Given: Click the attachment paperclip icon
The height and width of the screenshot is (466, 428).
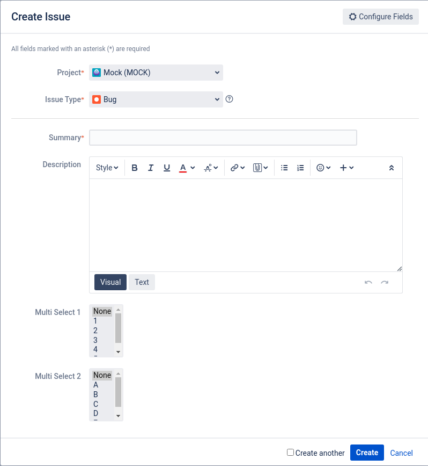Looking at the screenshot, I should (257, 168).
